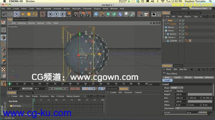
Task: Open the Help question mark icon
Action: tap(140, 14)
